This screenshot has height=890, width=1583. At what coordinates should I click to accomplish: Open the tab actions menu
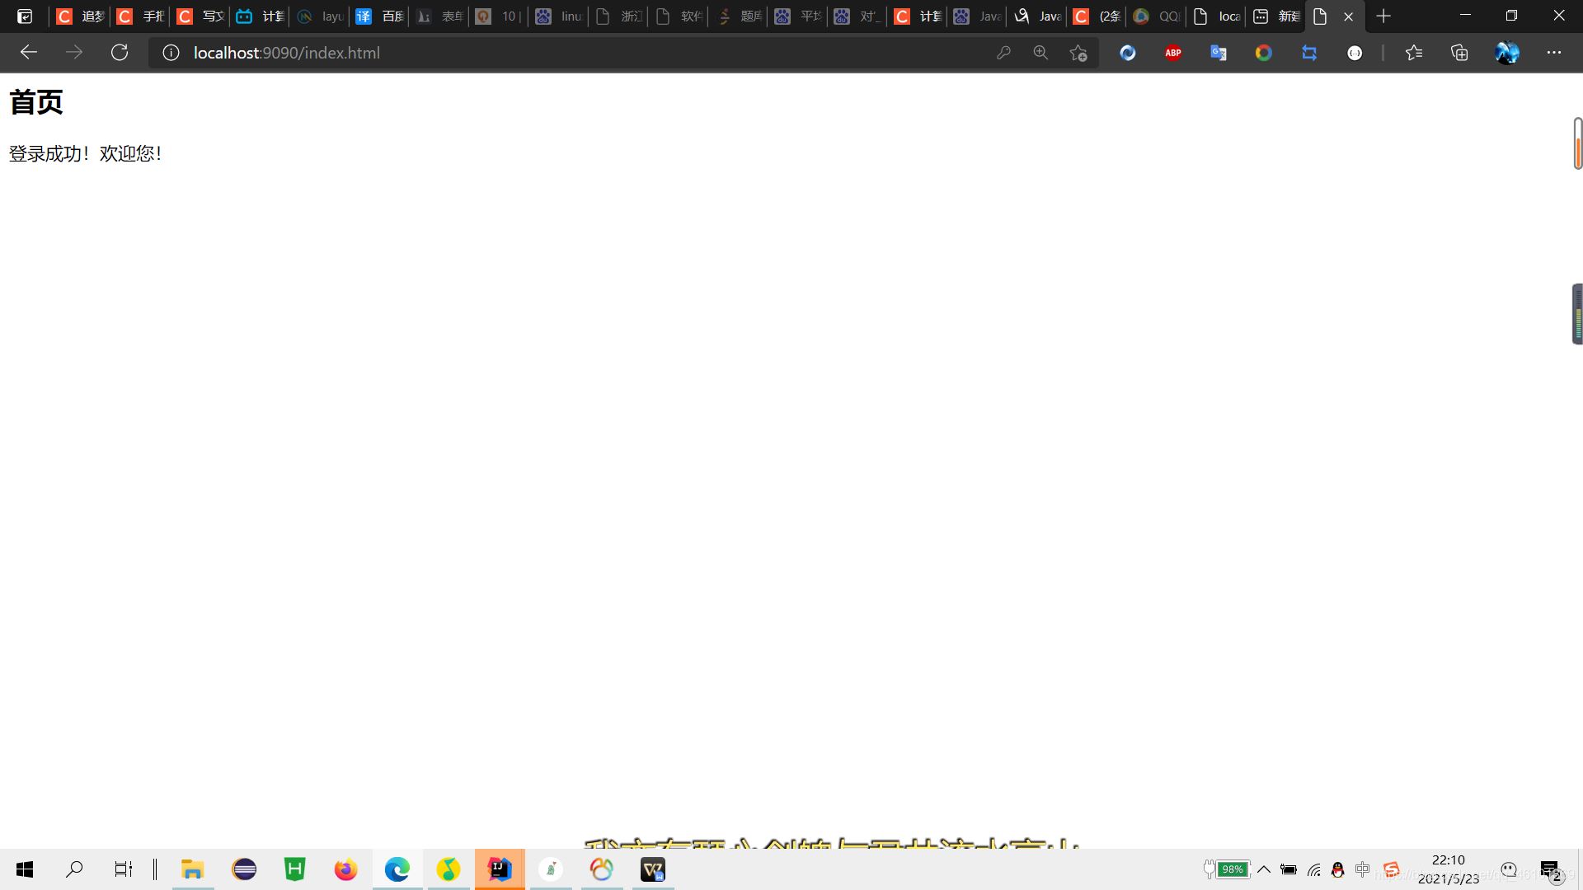(25, 16)
